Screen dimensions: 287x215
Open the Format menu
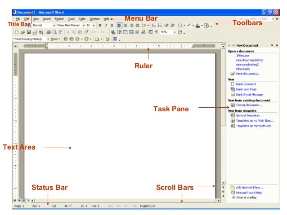point(59,19)
